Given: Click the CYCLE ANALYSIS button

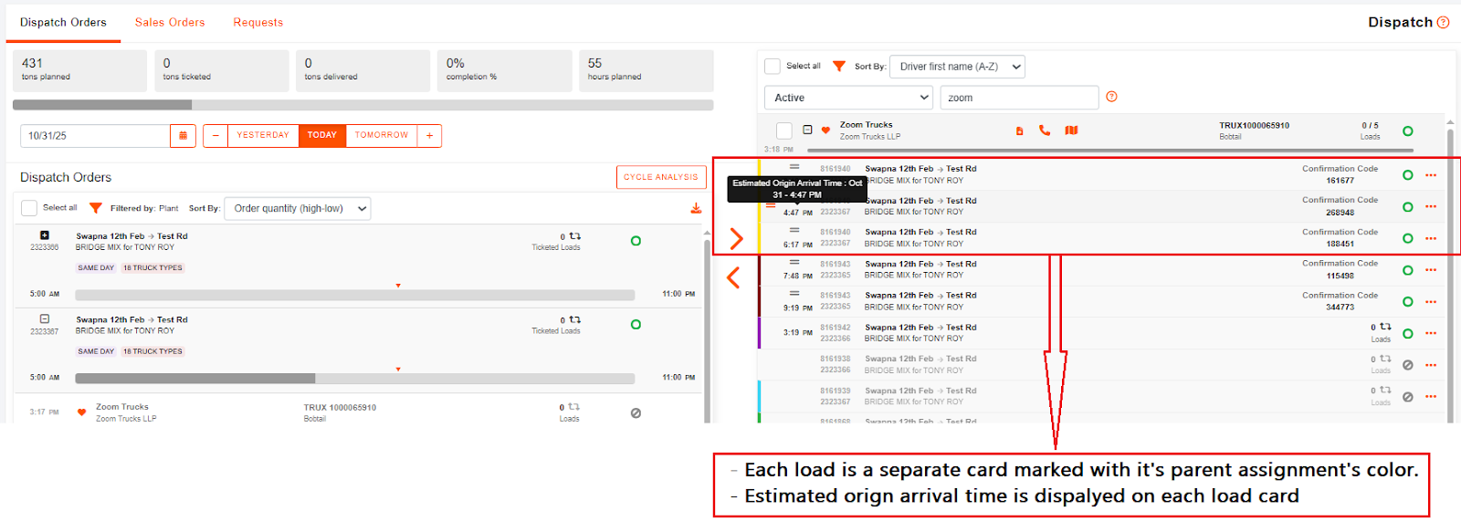Looking at the screenshot, I should (x=660, y=177).
